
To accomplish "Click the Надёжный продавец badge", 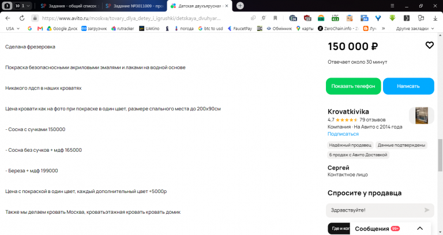I will coord(350,145).
